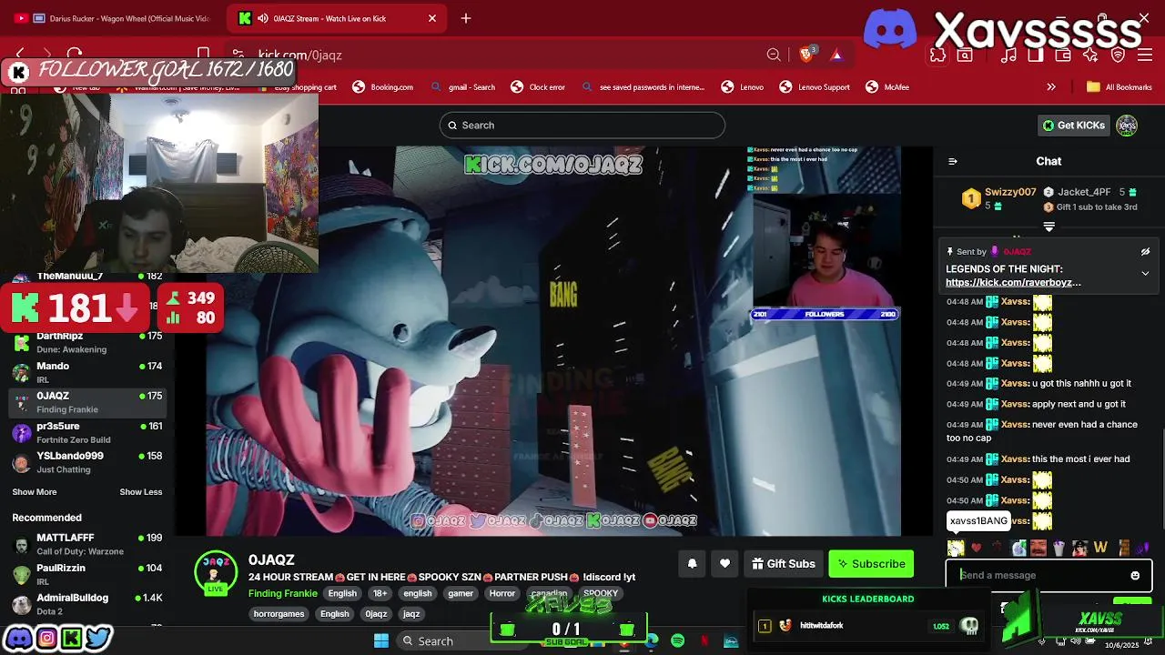Click the notification bell icon for 0JAQZ
Screen dimensions: 1165x655
point(692,564)
